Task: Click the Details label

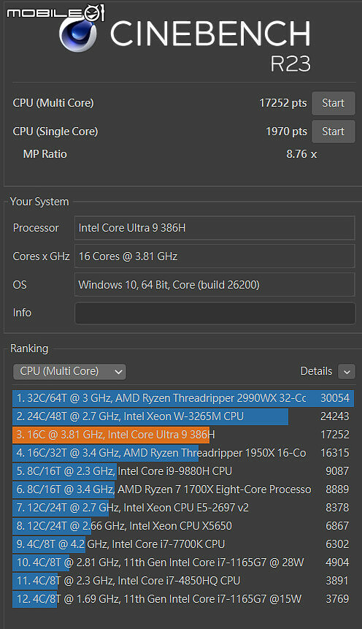Action: click(x=316, y=371)
